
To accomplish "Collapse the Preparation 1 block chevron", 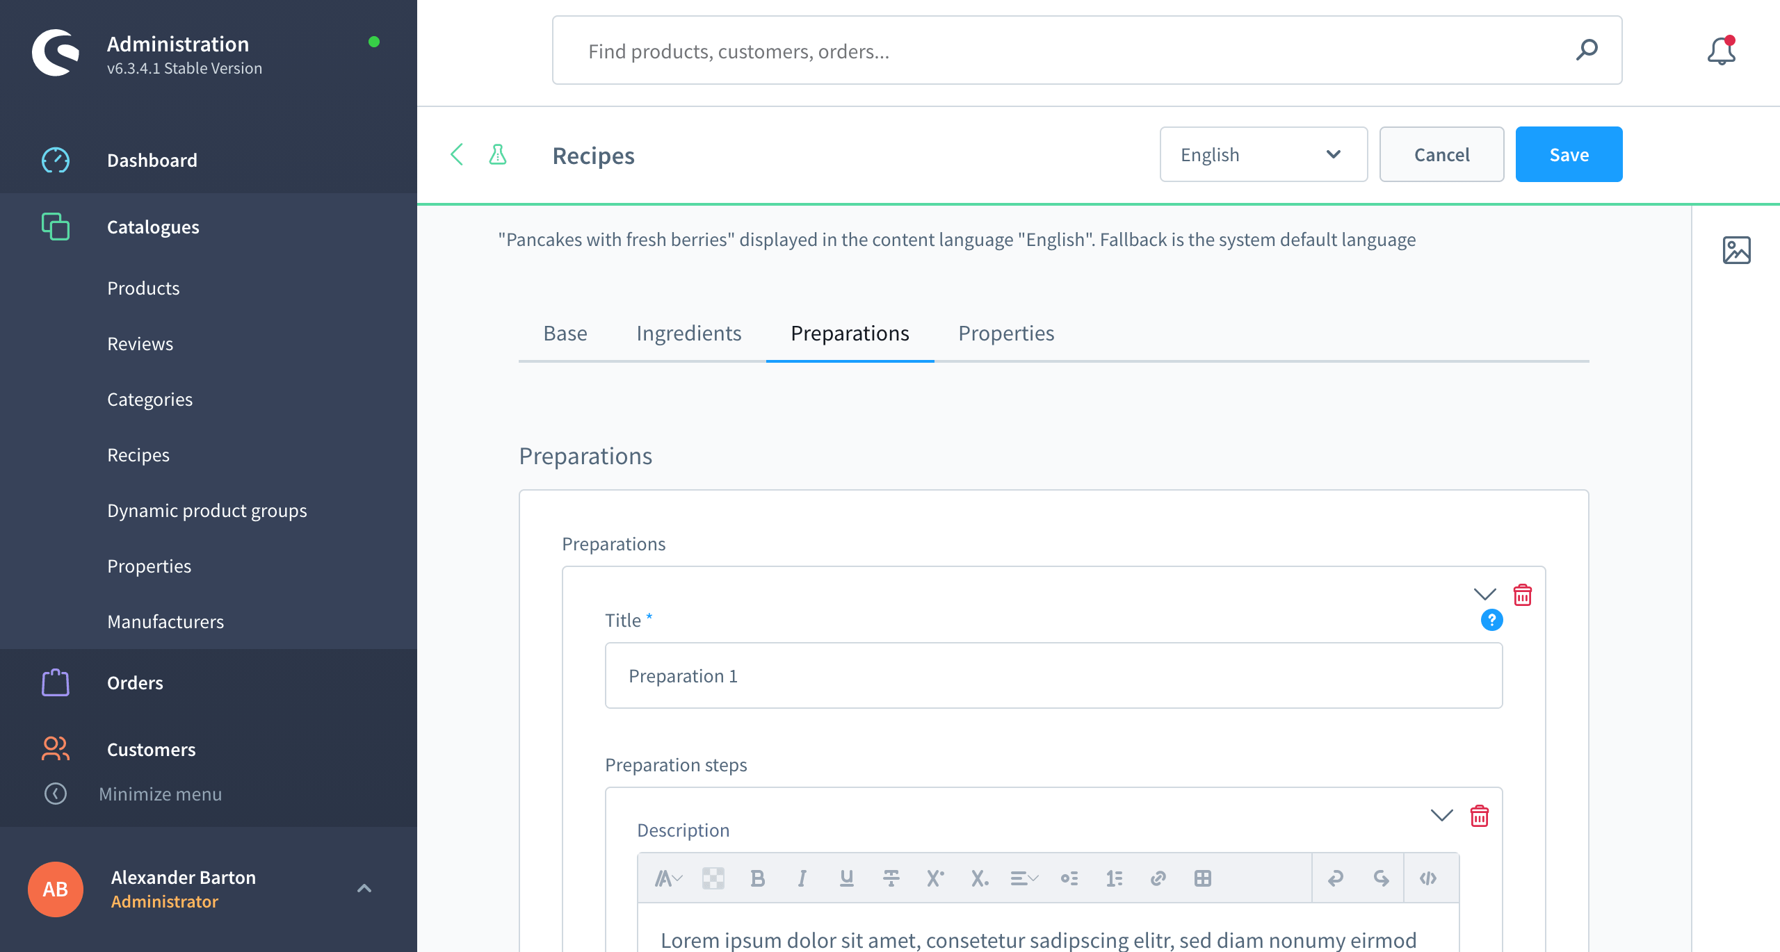I will coord(1484,594).
